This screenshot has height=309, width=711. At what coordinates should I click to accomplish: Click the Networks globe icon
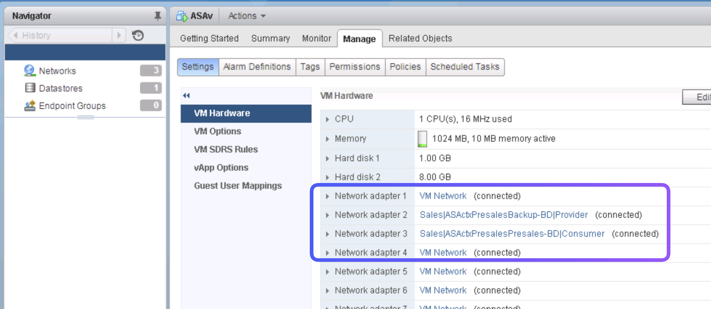(30, 70)
